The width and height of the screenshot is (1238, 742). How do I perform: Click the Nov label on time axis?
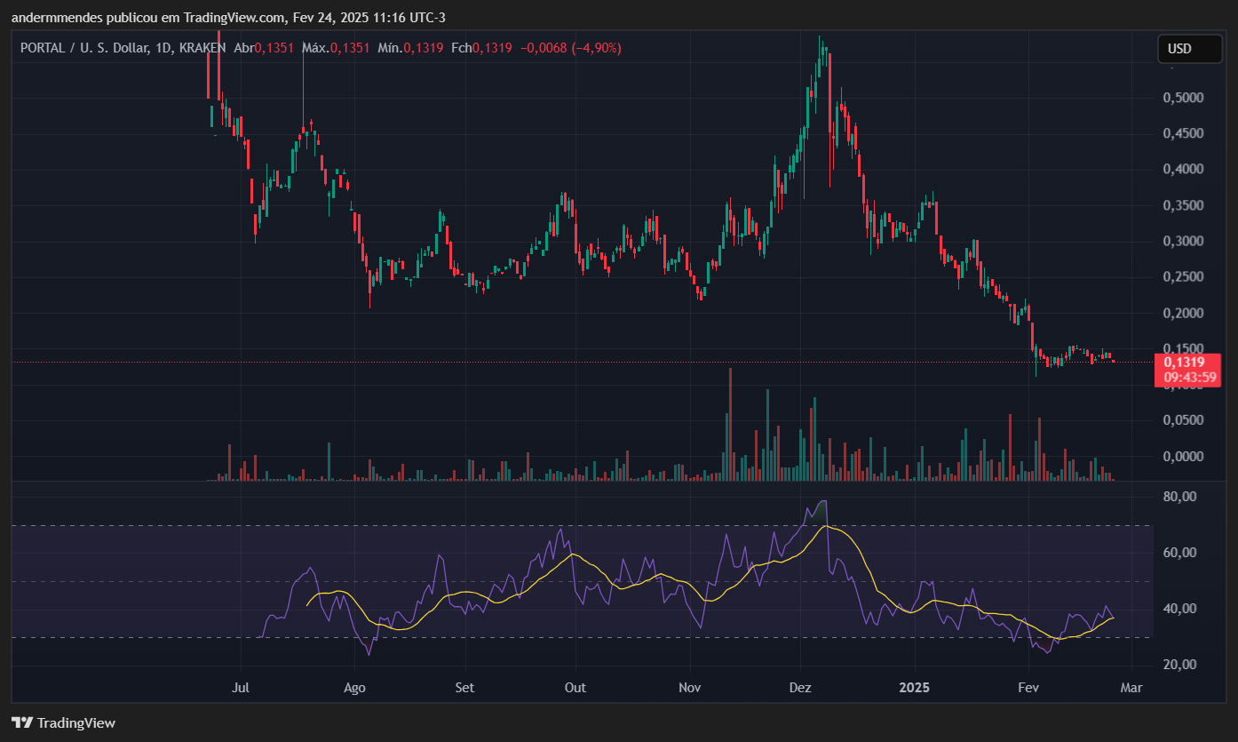[x=690, y=688]
